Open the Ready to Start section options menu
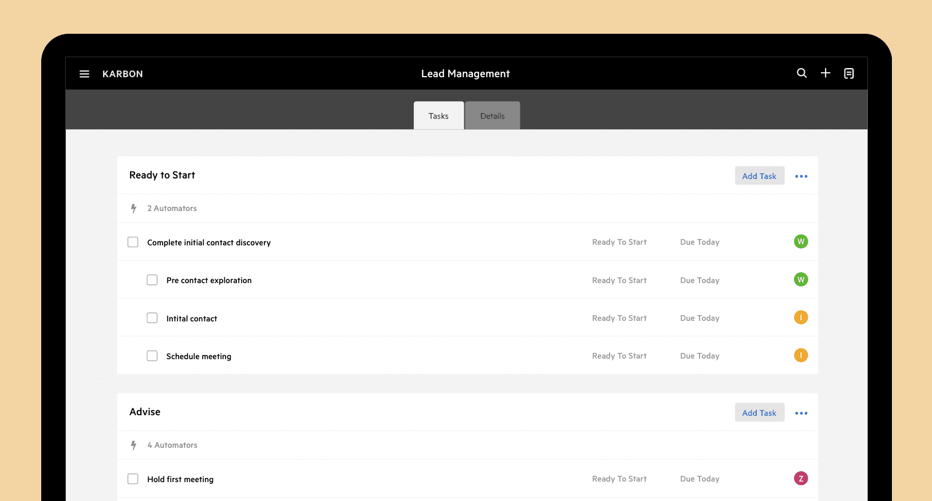The height and width of the screenshot is (501, 932). (x=801, y=176)
